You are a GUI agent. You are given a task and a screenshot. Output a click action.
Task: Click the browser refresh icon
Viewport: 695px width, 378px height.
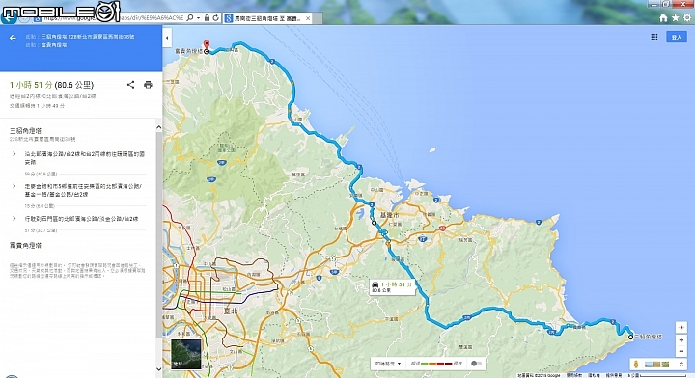(216, 18)
